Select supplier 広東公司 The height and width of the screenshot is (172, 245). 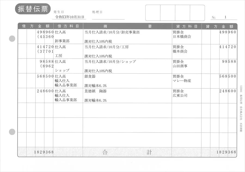pos(180,95)
